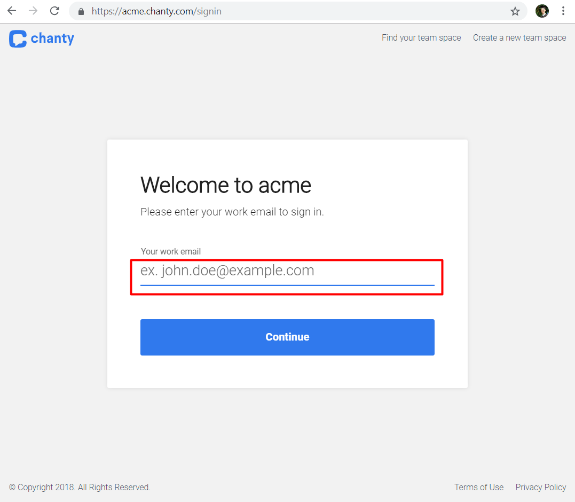The height and width of the screenshot is (502, 575).
Task: Open the browser profile avatar
Action: (x=542, y=11)
